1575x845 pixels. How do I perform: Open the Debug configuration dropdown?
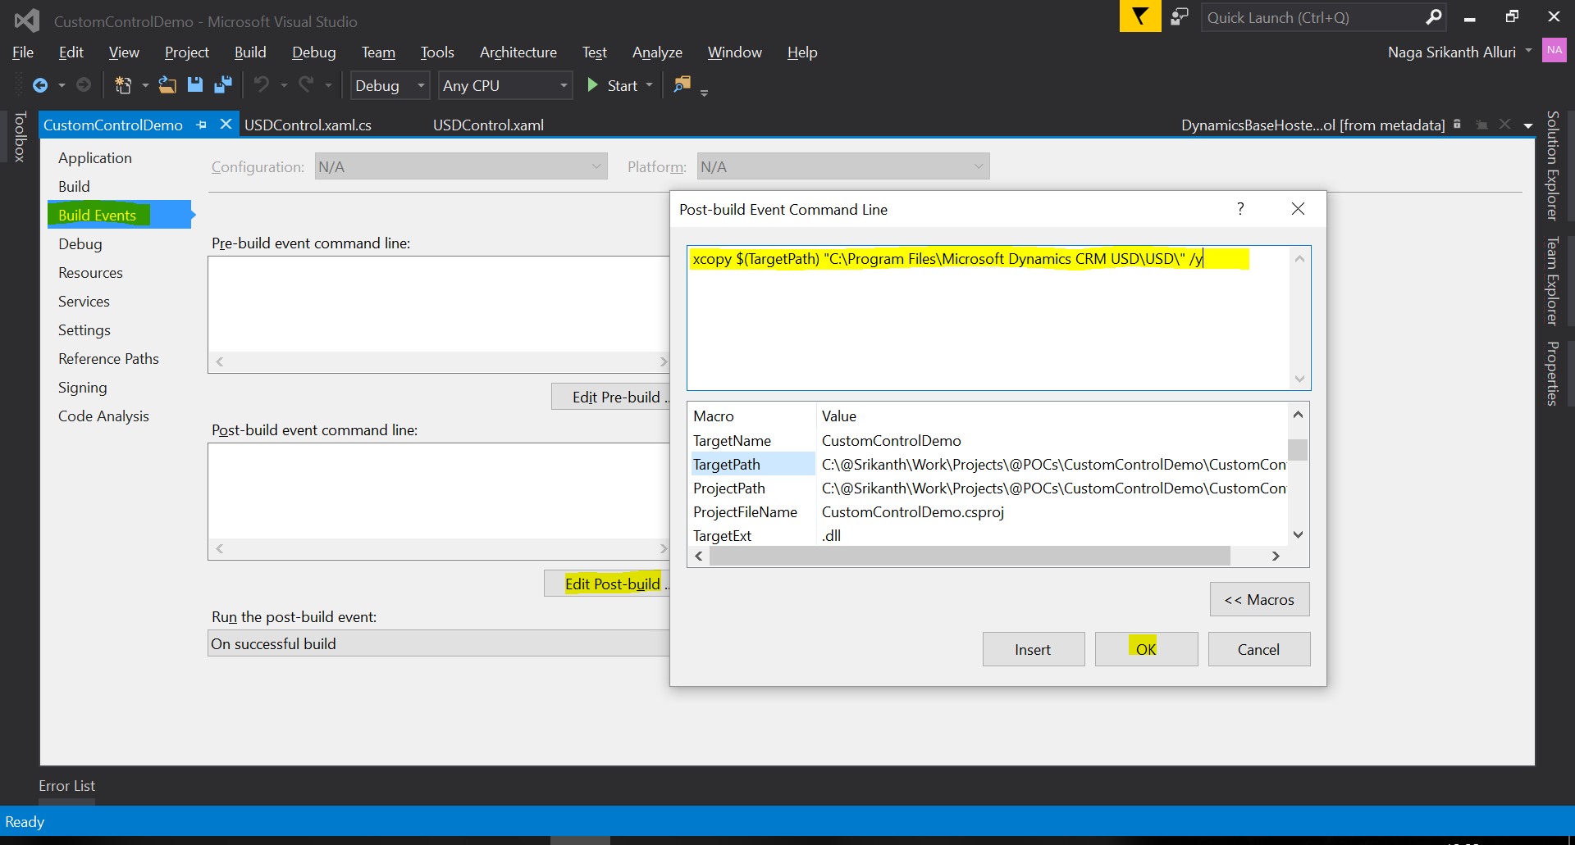pos(389,85)
